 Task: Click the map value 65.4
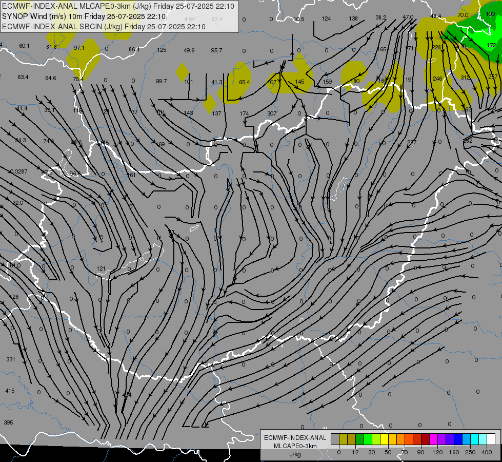click(244, 83)
